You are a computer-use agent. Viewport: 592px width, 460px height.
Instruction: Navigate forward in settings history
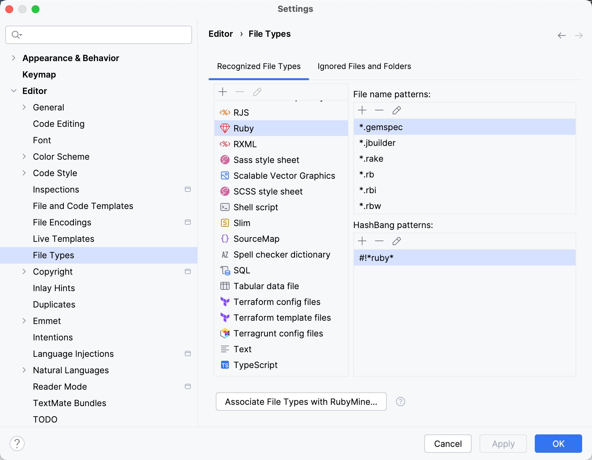tap(578, 35)
